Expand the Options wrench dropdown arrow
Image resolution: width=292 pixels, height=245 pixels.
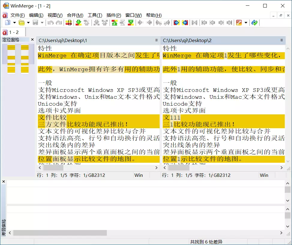(246, 23)
